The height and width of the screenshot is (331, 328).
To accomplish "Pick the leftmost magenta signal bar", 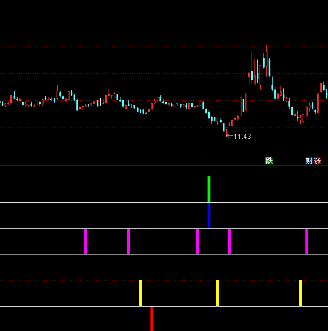I will [x=86, y=241].
